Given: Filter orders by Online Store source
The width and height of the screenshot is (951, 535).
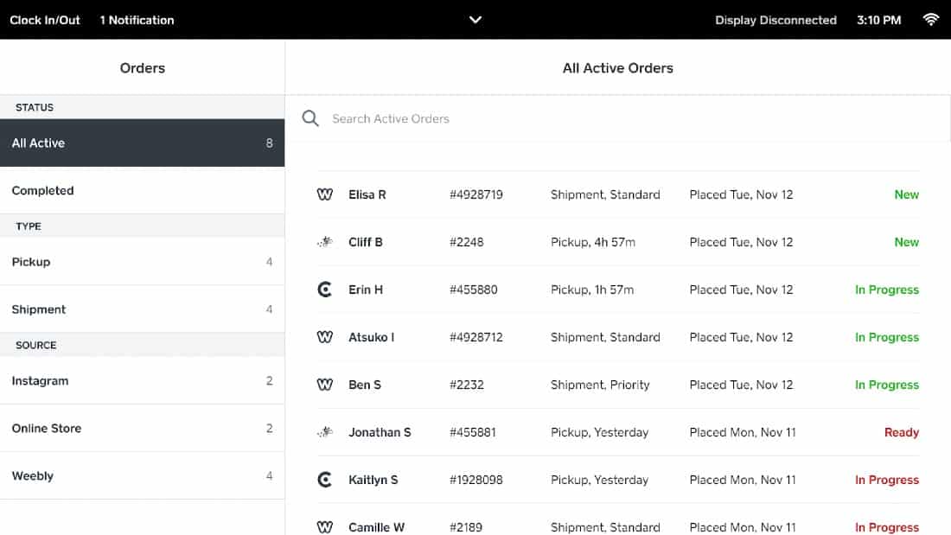Looking at the screenshot, I should tap(142, 428).
